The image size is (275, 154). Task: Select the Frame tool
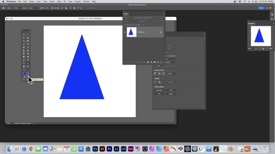[27, 41]
